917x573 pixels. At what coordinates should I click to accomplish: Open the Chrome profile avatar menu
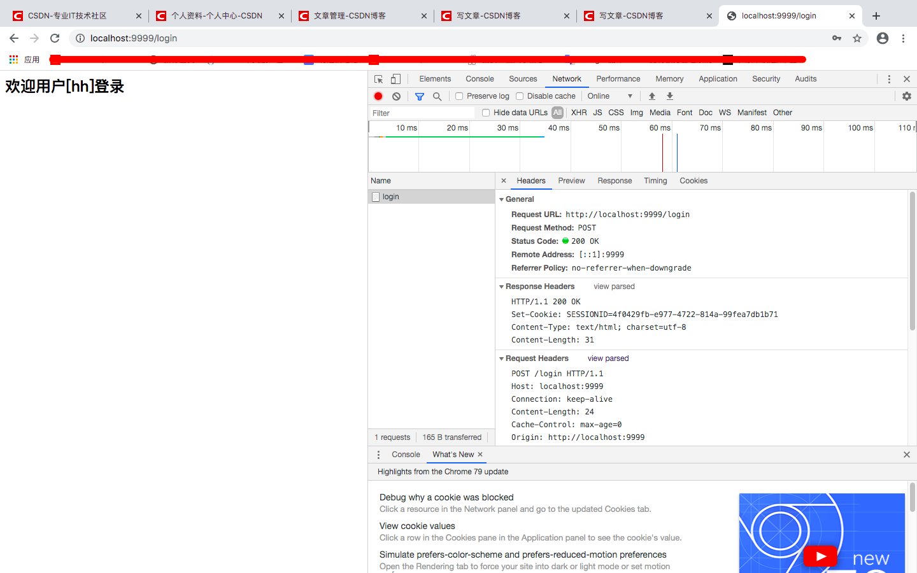(883, 38)
